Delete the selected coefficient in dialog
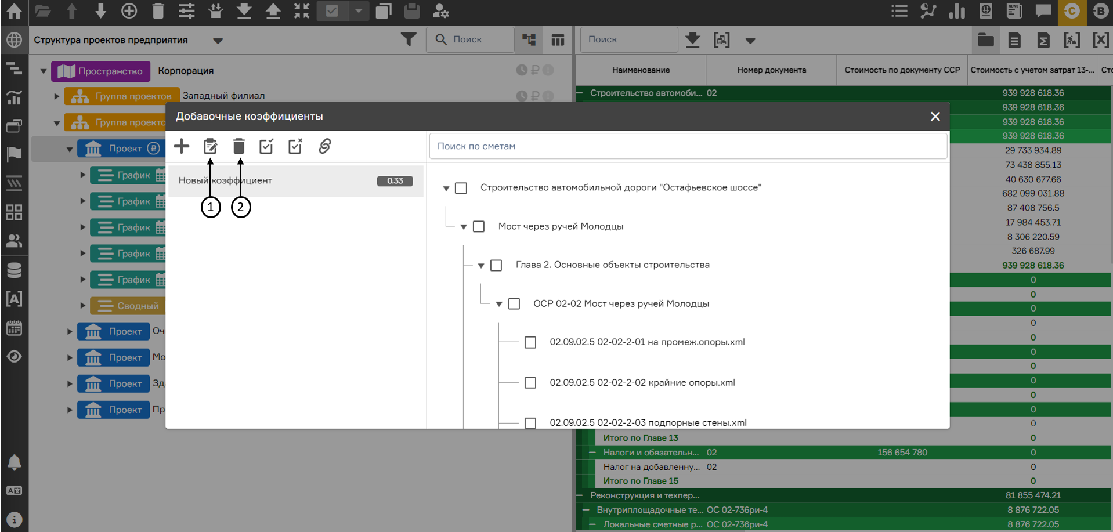 coord(238,146)
